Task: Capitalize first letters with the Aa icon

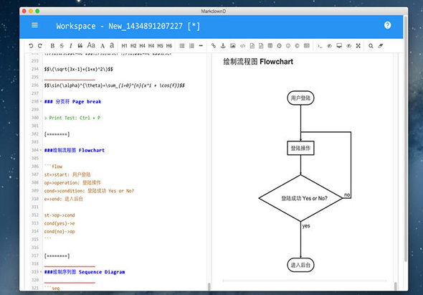Action: (x=91, y=45)
